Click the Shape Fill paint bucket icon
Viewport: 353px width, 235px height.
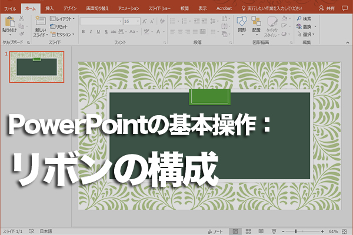(285, 18)
